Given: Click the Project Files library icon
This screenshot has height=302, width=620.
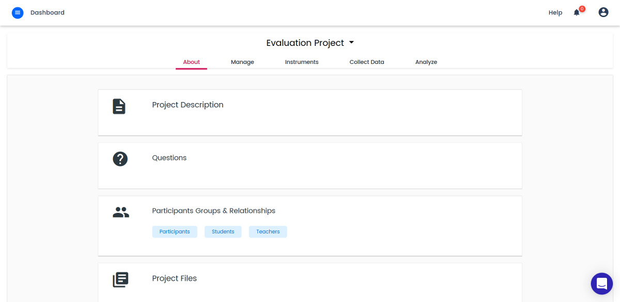Looking at the screenshot, I should (x=120, y=280).
